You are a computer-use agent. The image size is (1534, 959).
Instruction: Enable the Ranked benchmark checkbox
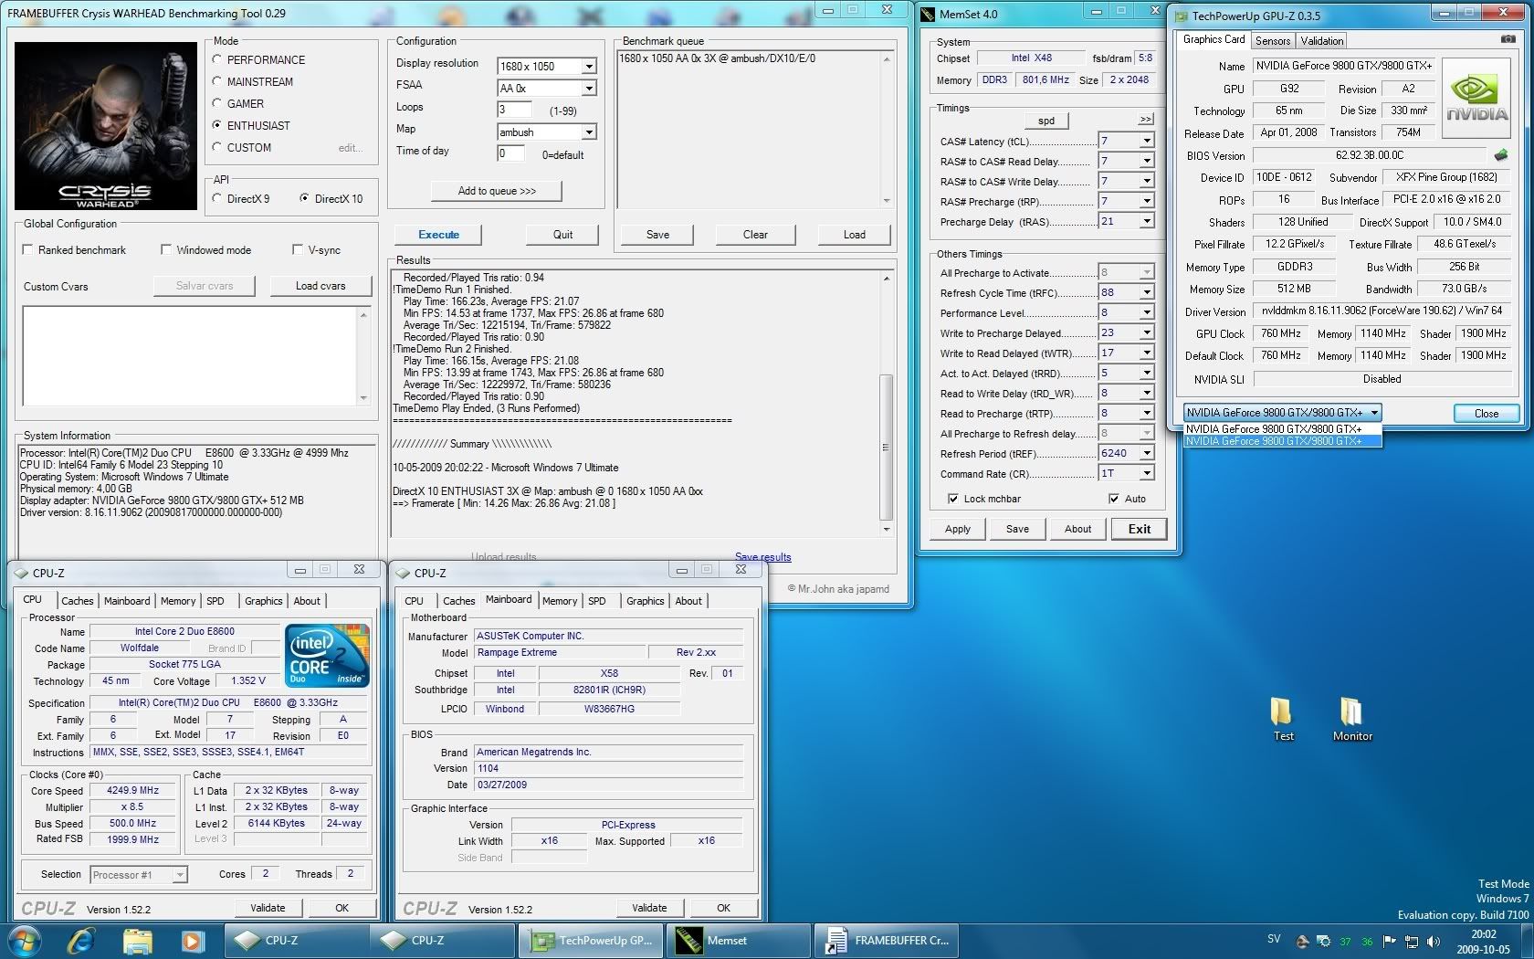pos(27,249)
